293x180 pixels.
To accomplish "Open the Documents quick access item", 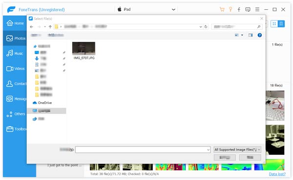I will pyautogui.click(x=41, y=64).
